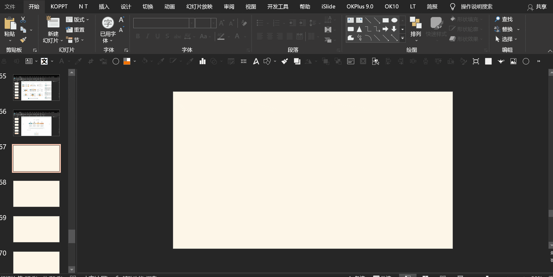Click the magic lamp icon in quick toolbar
This screenshot has width=553, height=277.
[x=501, y=61]
